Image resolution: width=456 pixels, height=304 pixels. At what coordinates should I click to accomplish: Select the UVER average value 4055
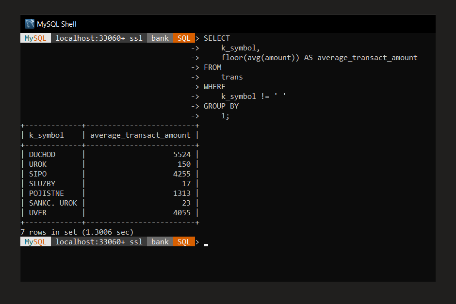pyautogui.click(x=182, y=212)
